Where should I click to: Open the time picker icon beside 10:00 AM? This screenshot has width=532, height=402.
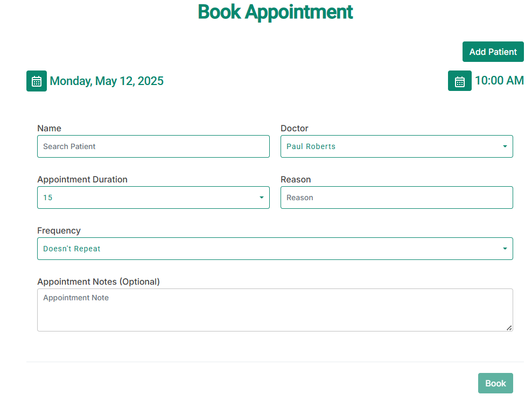pyautogui.click(x=460, y=81)
